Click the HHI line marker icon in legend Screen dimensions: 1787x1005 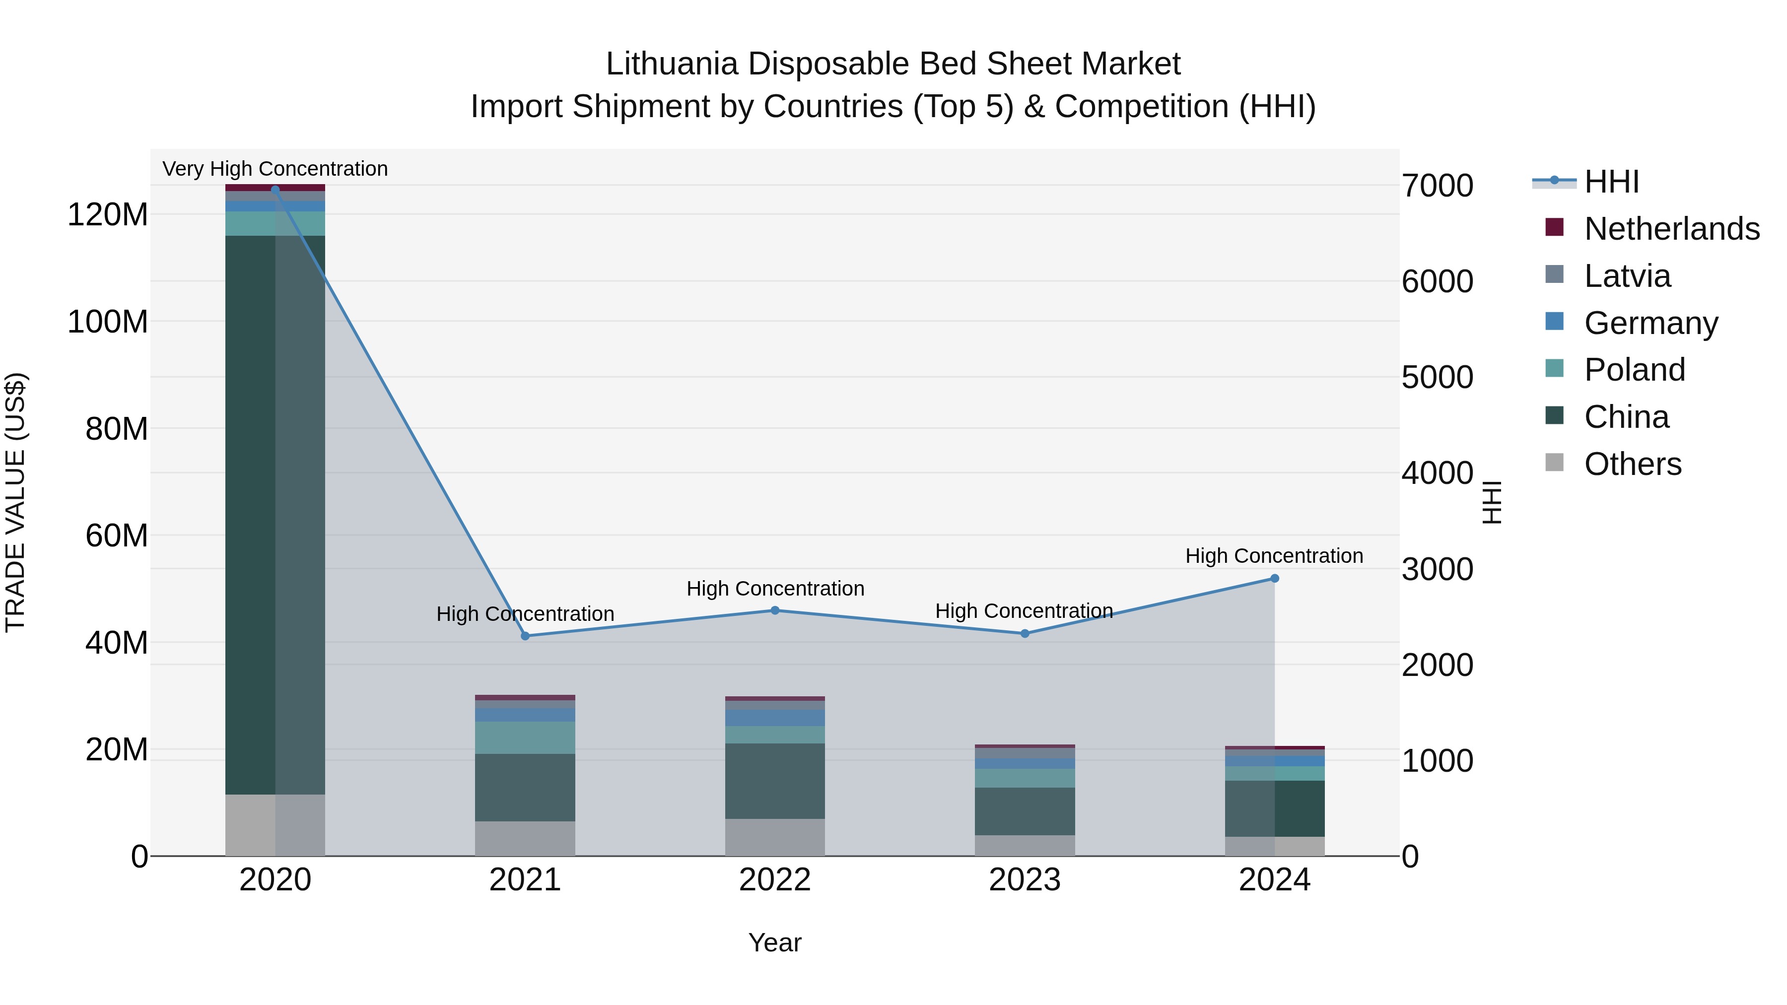(1555, 180)
